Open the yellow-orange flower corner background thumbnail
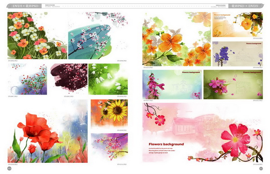The width and height of the screenshot is (270, 174). 238,25
